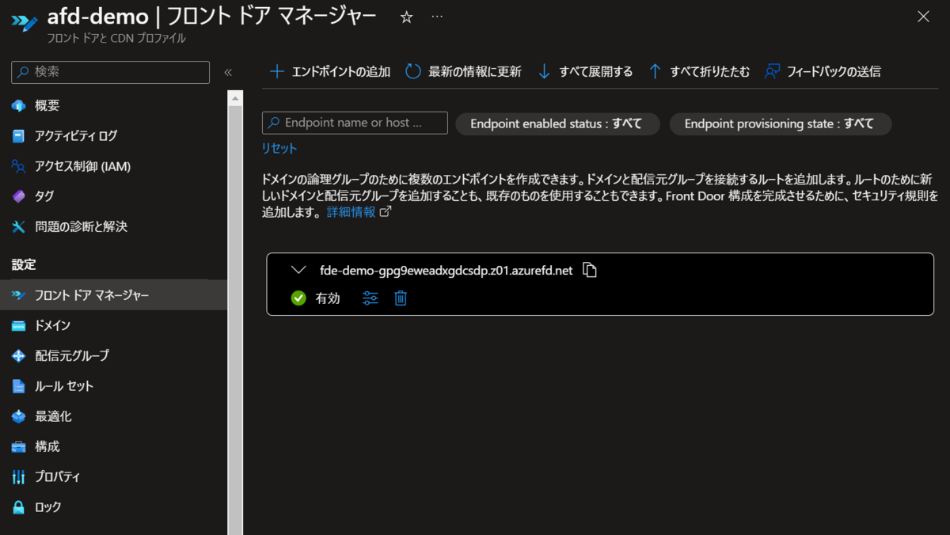Click the アクセス制御 (IAM) people icon
Image resolution: width=950 pixels, height=535 pixels.
(19, 167)
